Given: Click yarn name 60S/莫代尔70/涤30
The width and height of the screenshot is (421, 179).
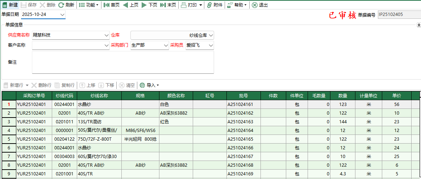Looking at the screenshot, I should (99, 157).
